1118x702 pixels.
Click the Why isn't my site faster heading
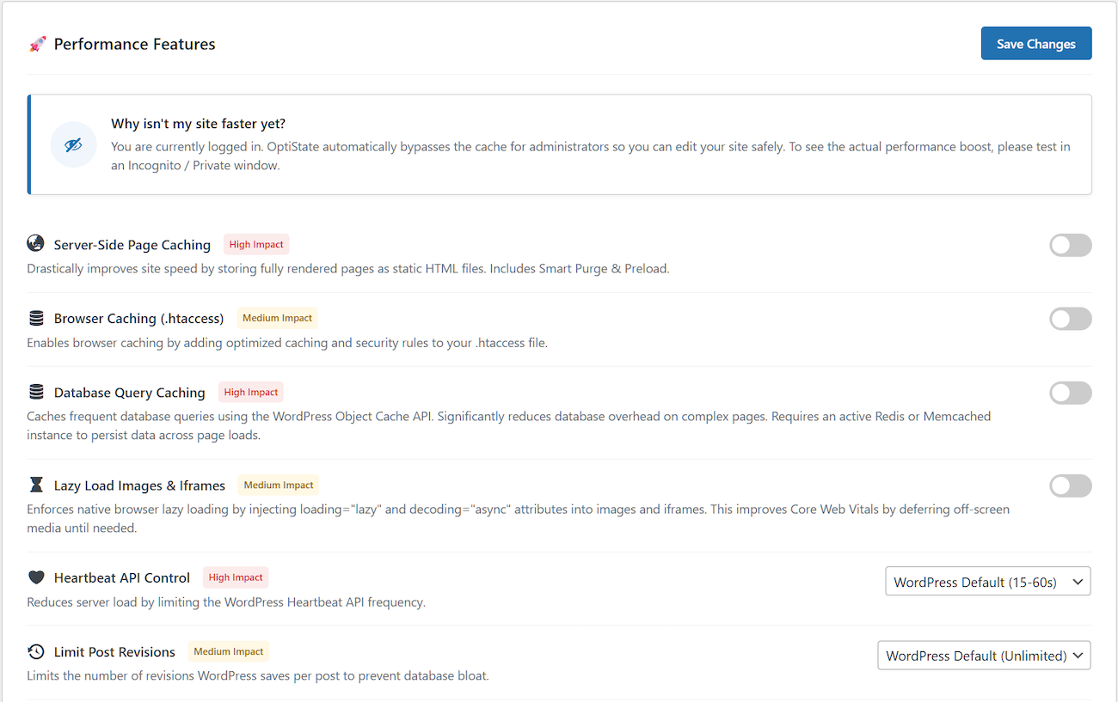pos(198,123)
